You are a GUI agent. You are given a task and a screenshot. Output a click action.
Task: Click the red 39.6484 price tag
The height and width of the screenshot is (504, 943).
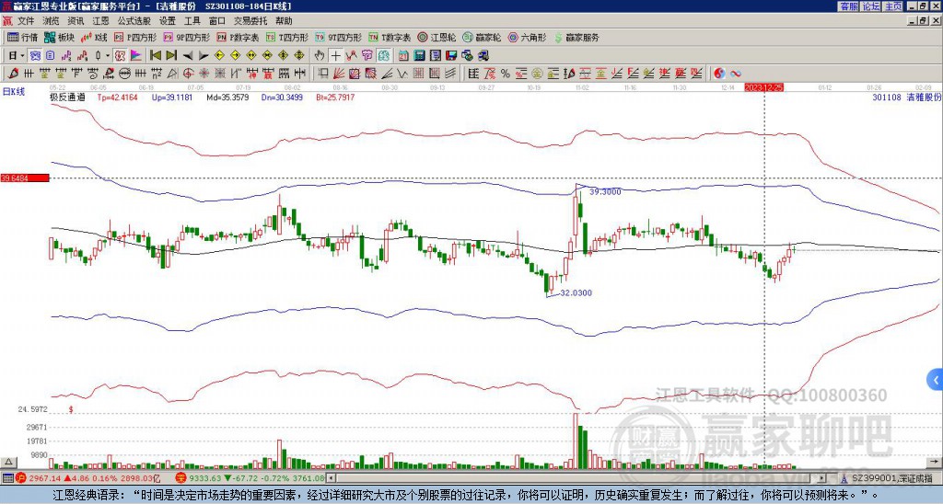tap(24, 178)
